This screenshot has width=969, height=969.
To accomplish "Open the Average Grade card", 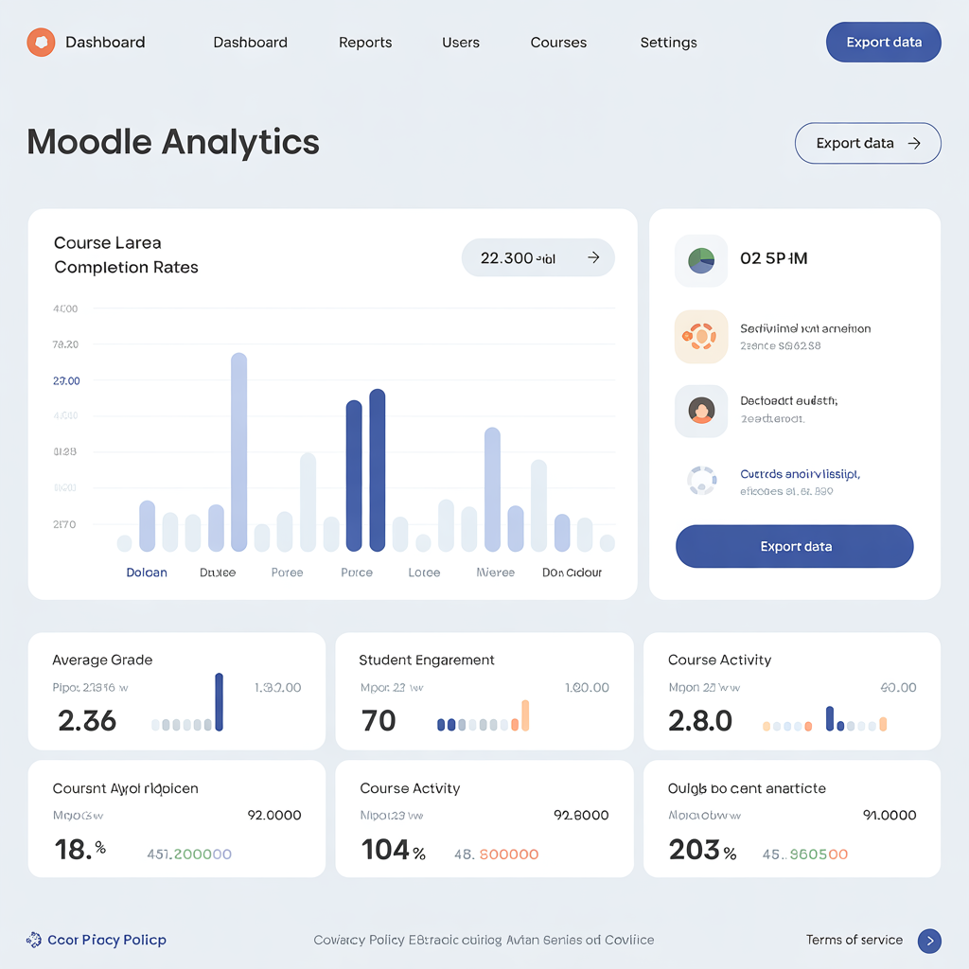I will point(177,691).
